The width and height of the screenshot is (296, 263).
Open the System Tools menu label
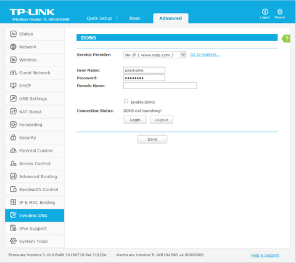click(33, 241)
